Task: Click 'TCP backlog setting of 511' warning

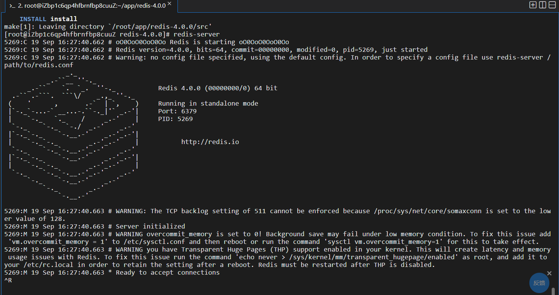Action: 278,211
